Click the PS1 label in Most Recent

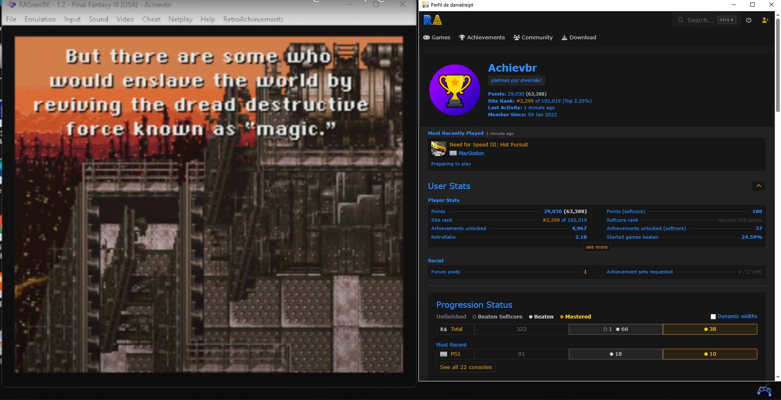(x=455, y=354)
